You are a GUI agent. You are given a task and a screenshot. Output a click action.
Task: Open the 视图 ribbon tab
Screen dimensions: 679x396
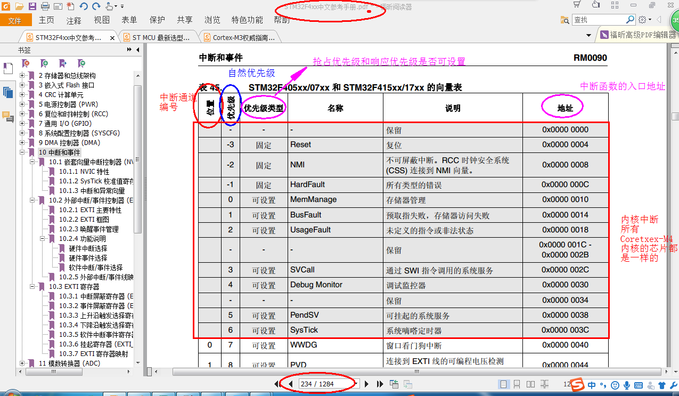click(102, 20)
